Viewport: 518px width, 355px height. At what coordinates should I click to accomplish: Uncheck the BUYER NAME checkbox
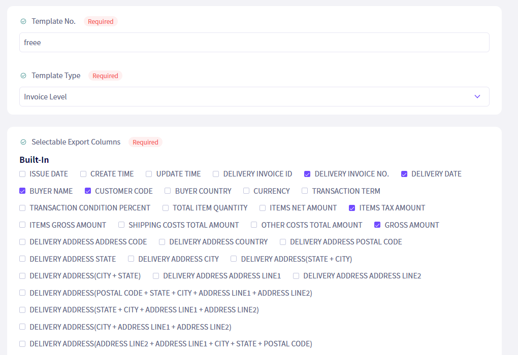point(22,191)
